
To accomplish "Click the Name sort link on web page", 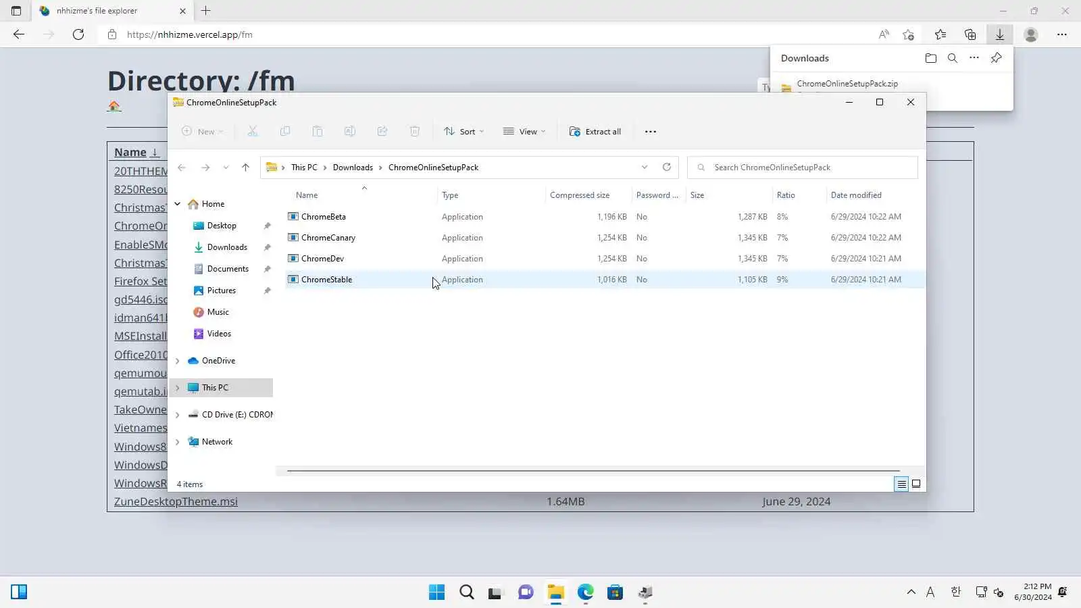I will tap(136, 152).
